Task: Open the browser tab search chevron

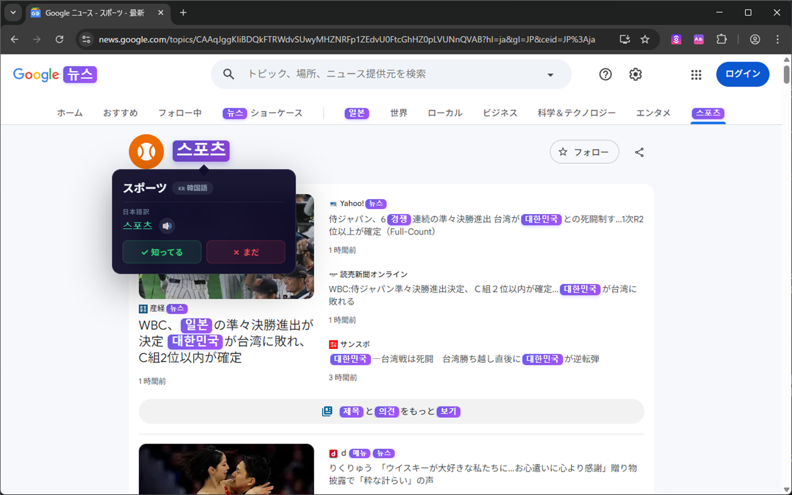Action: pyautogui.click(x=12, y=12)
